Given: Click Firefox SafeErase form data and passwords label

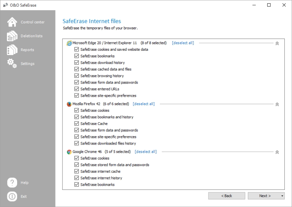Looking at the screenshot, I should point(109,130).
